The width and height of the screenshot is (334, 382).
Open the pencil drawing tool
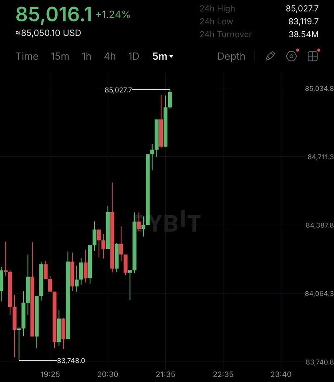click(x=270, y=56)
